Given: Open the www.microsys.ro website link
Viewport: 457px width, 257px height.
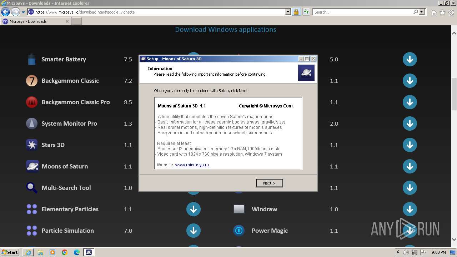Looking at the screenshot, I should coord(192,165).
